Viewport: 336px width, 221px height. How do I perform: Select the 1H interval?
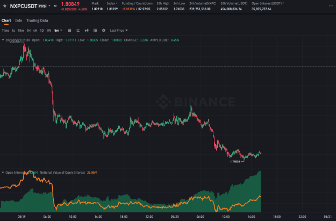pyautogui.click(x=28, y=31)
